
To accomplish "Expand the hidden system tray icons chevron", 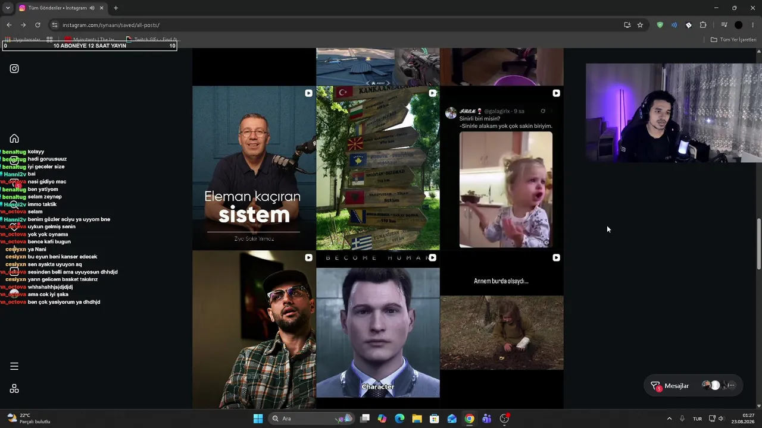I will point(669,418).
